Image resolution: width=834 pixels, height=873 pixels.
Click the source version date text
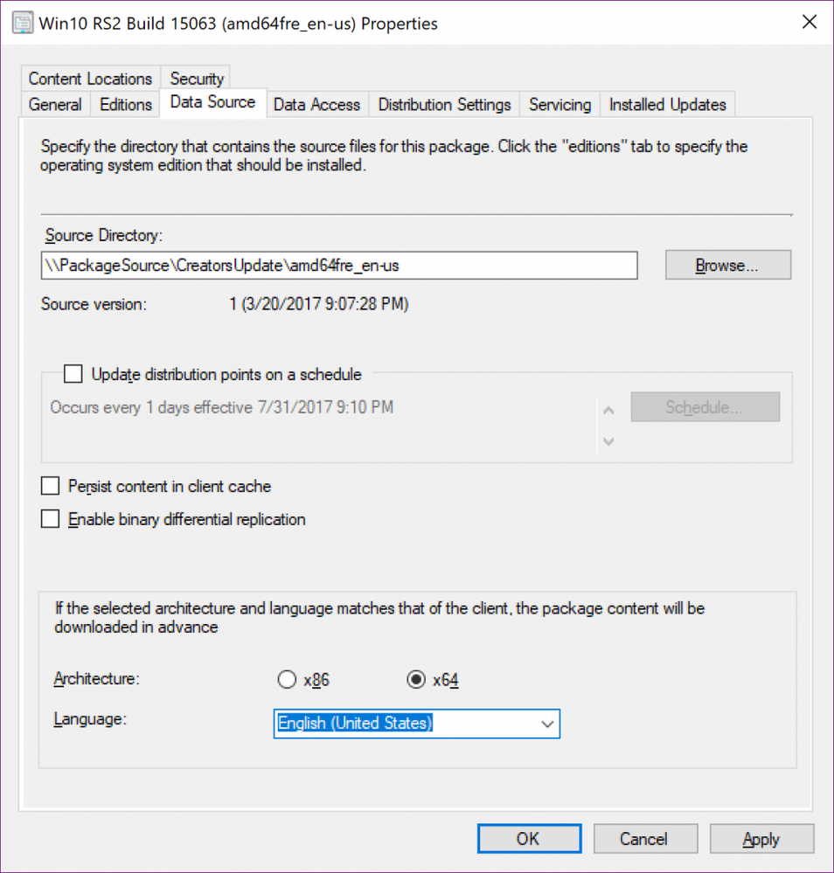pyautogui.click(x=319, y=304)
